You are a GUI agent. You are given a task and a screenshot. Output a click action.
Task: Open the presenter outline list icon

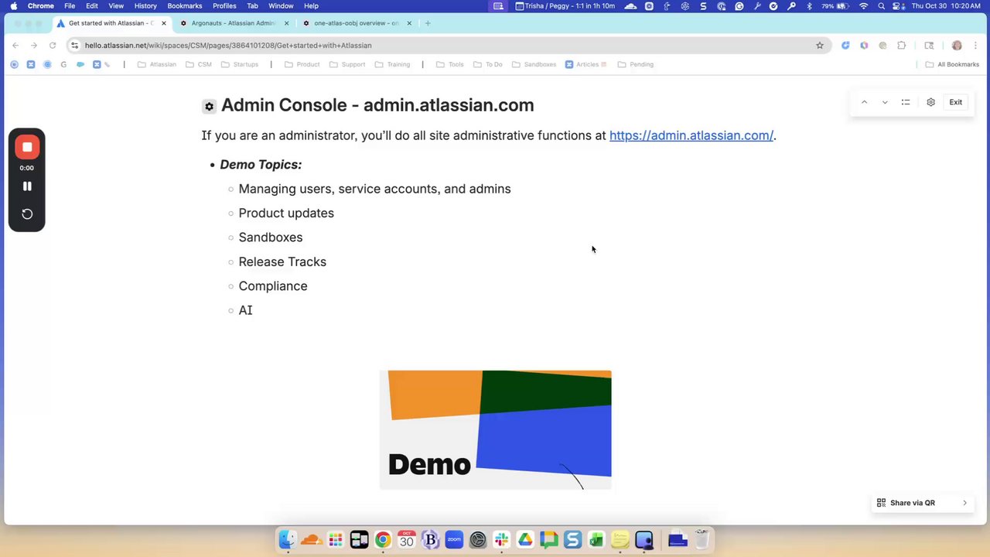pyautogui.click(x=906, y=102)
